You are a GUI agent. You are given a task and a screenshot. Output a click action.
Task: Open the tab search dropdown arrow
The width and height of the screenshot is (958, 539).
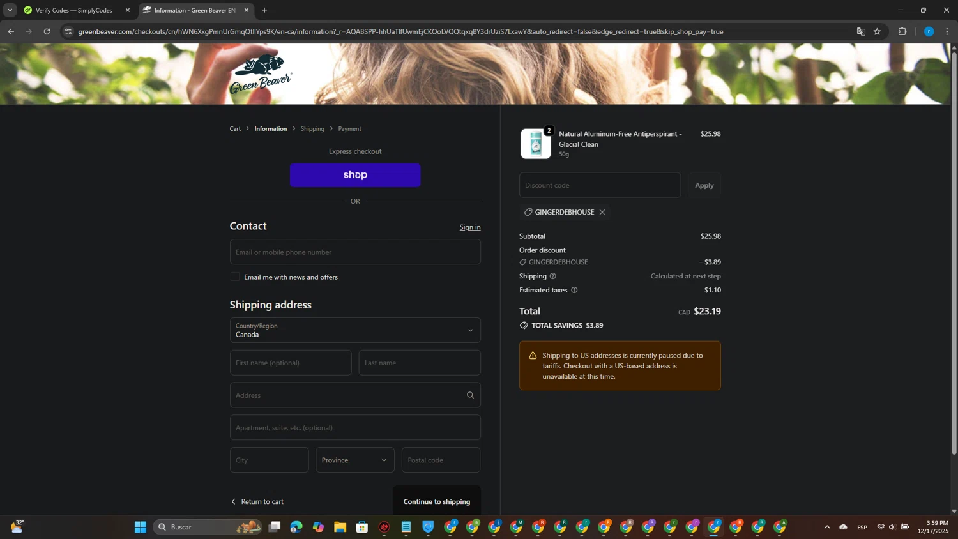click(10, 10)
